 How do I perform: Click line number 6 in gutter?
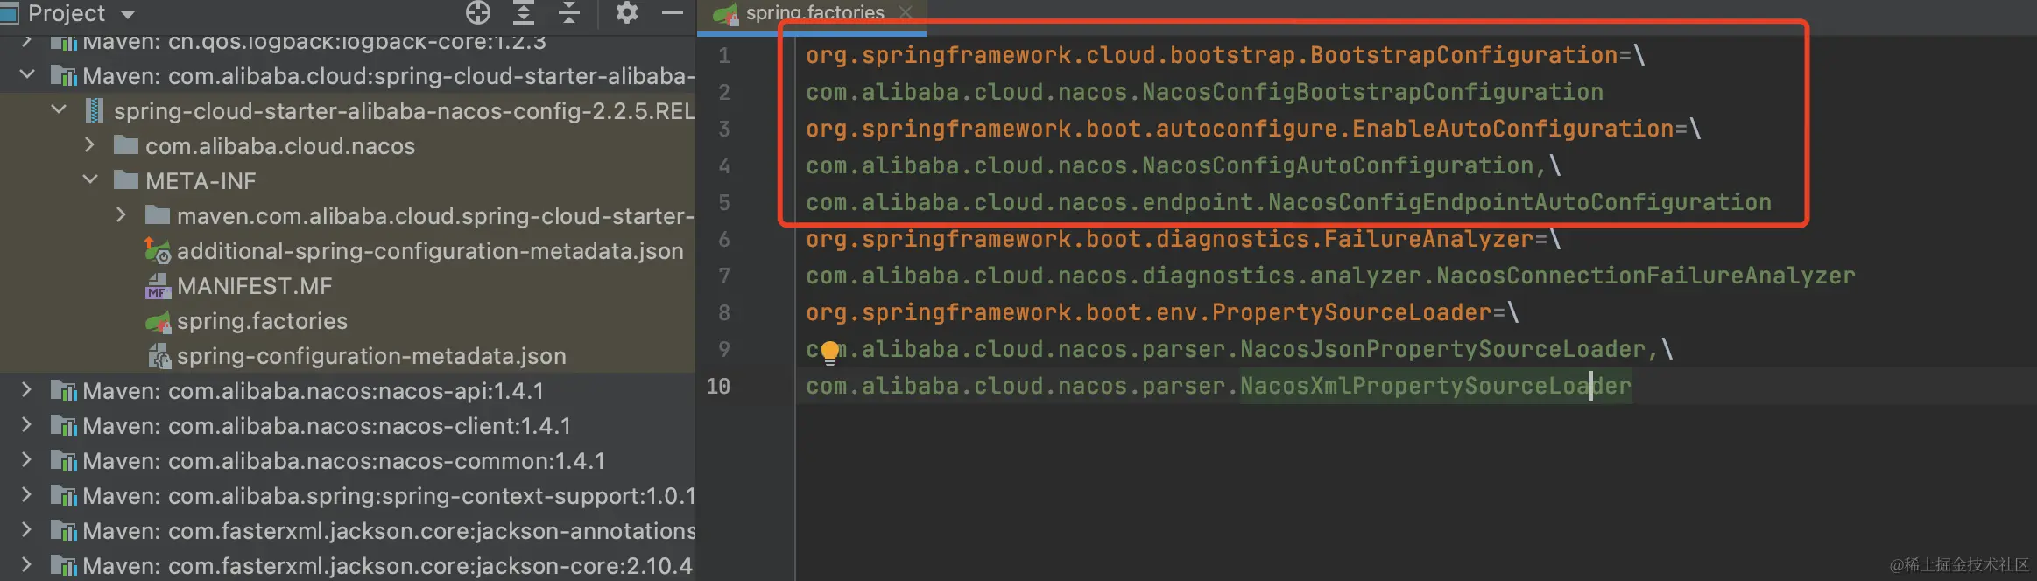point(724,239)
